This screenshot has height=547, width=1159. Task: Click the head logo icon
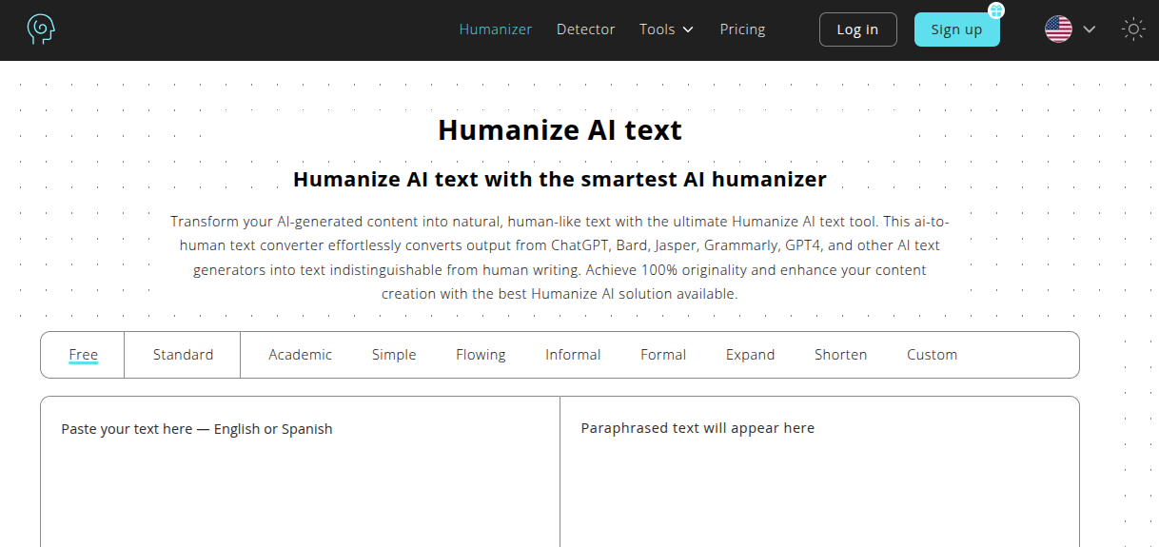coord(41,29)
